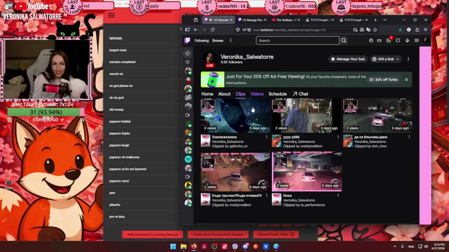The image size is (449, 252).
Task: Open Twitch top nav more options dots
Action: (x=230, y=41)
